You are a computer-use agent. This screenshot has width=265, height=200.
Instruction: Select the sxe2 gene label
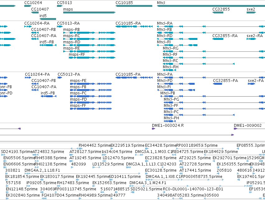(x=251, y=9)
